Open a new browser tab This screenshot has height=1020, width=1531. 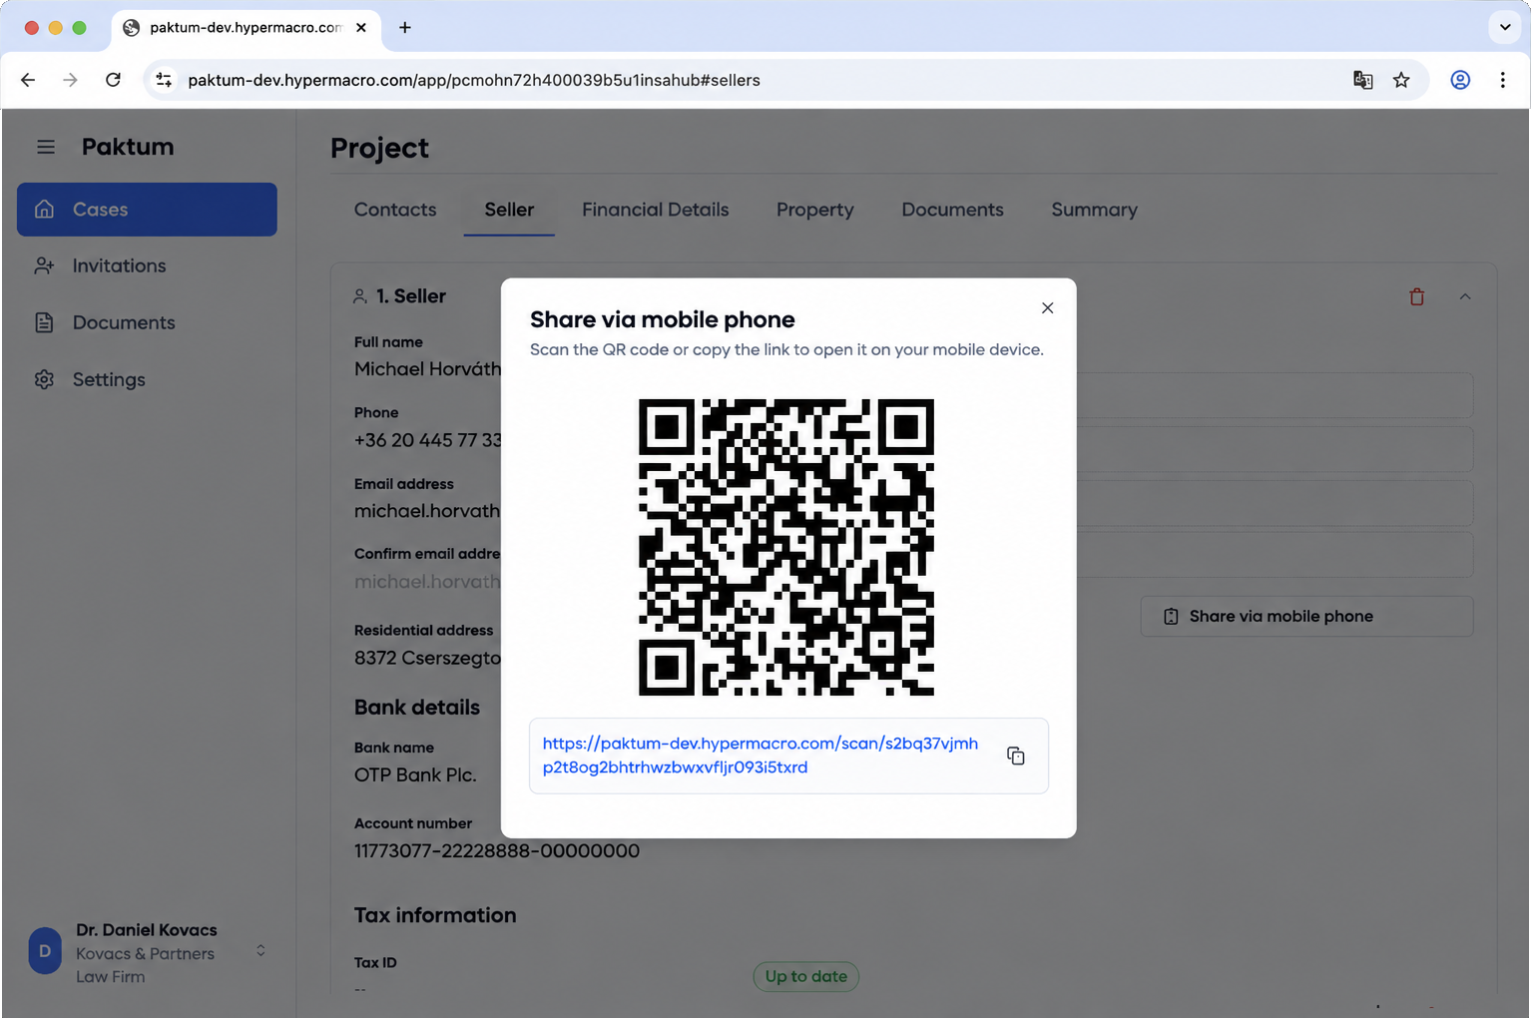[x=404, y=28]
